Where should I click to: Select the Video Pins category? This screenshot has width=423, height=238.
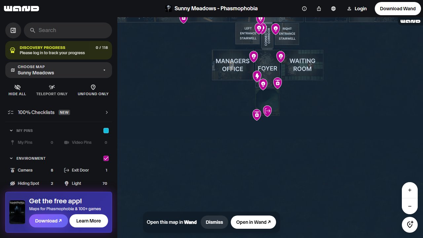(86, 142)
